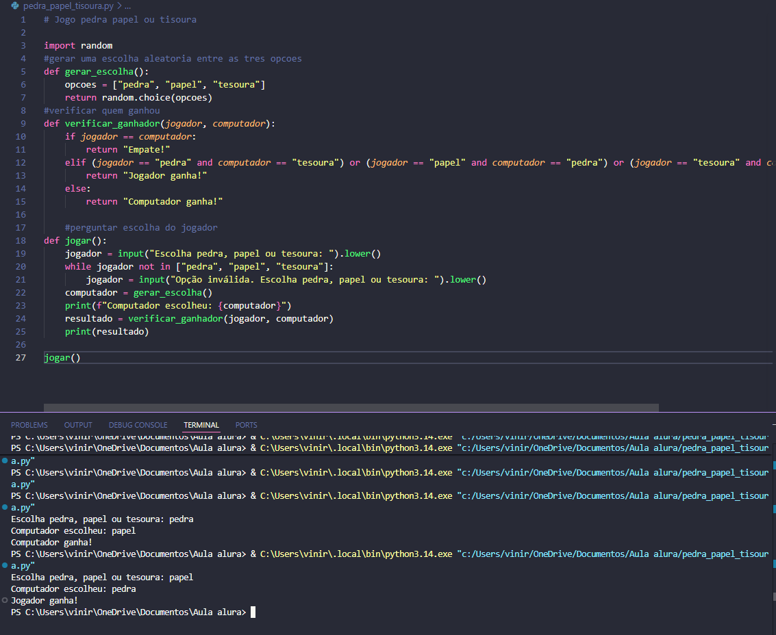Expand the breadcrumb ellipsis symbol list

point(127,5)
